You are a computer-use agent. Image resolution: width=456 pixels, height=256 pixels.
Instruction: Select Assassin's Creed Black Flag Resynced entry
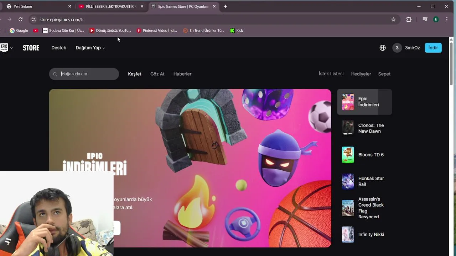click(364, 208)
